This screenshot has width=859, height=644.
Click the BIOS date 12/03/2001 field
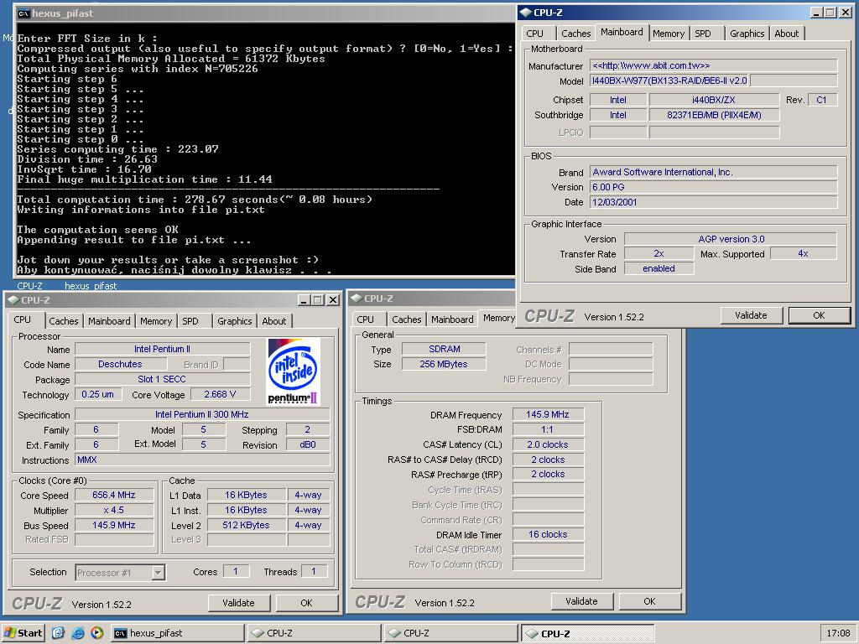coord(713,202)
